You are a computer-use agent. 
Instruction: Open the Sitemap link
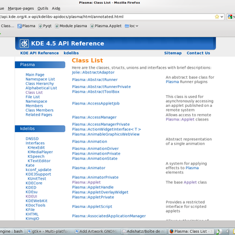click(x=173, y=53)
